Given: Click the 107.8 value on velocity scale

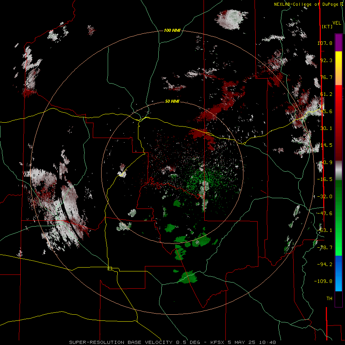Looking at the screenshot, I should click(x=325, y=43).
